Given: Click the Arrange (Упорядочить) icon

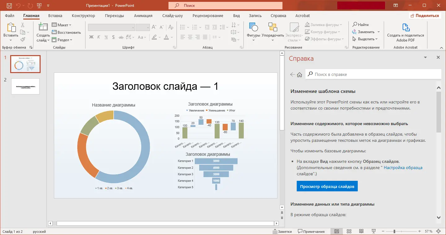Looking at the screenshot, I should (273, 28).
